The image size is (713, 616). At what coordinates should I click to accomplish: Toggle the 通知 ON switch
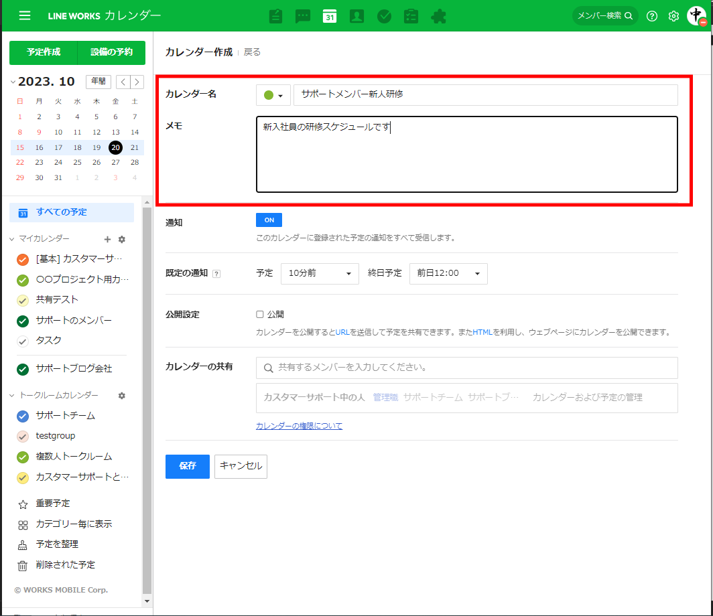tap(269, 220)
